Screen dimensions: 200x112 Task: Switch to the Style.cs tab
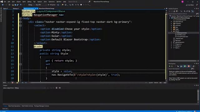point(6,8)
